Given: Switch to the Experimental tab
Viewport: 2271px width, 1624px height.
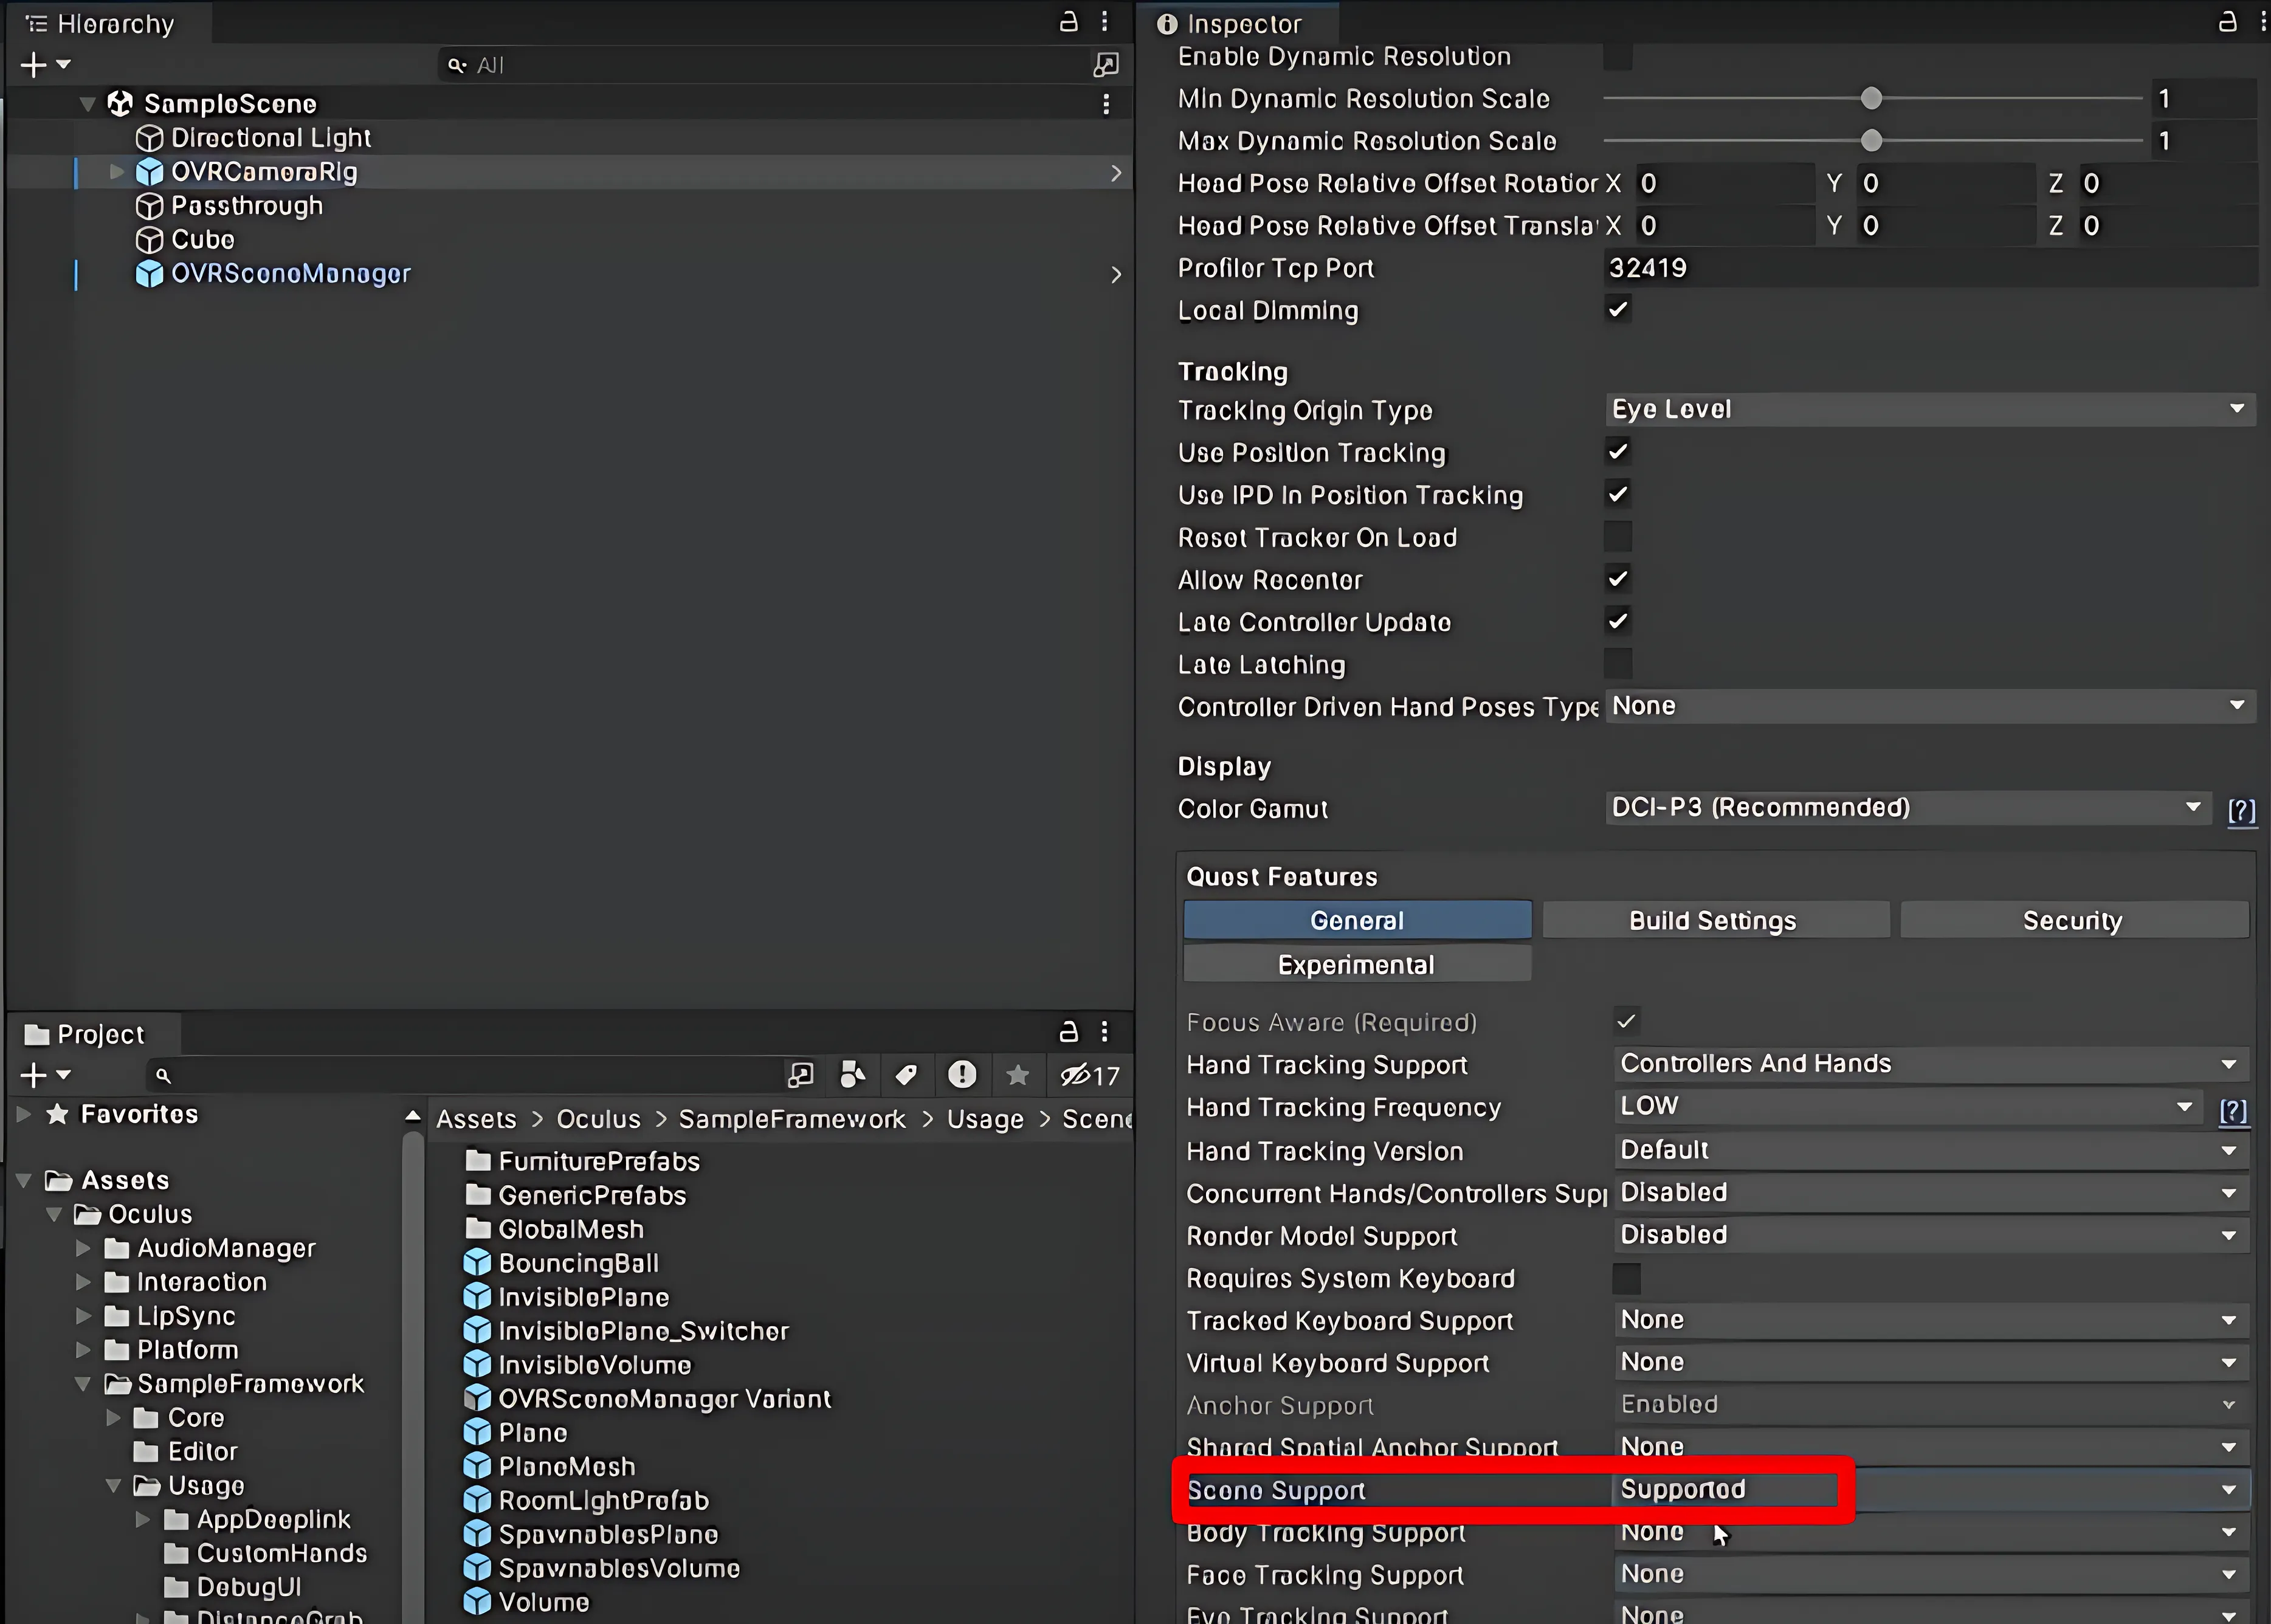Looking at the screenshot, I should click(x=1356, y=964).
